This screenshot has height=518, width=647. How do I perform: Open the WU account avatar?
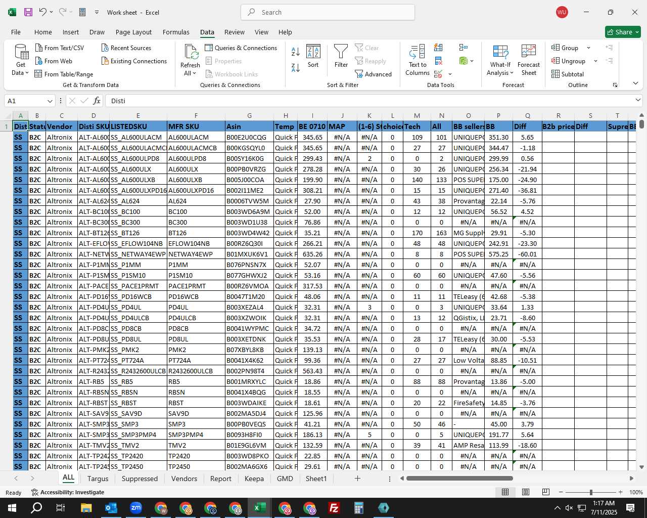[562, 12]
